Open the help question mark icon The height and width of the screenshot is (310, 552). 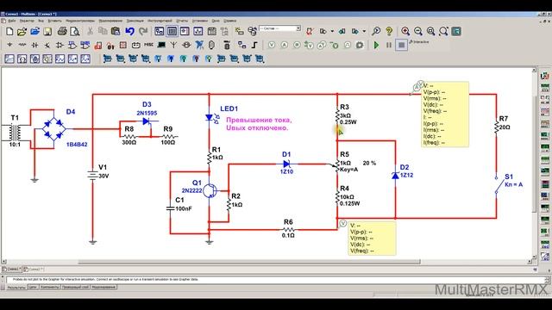click(x=389, y=32)
